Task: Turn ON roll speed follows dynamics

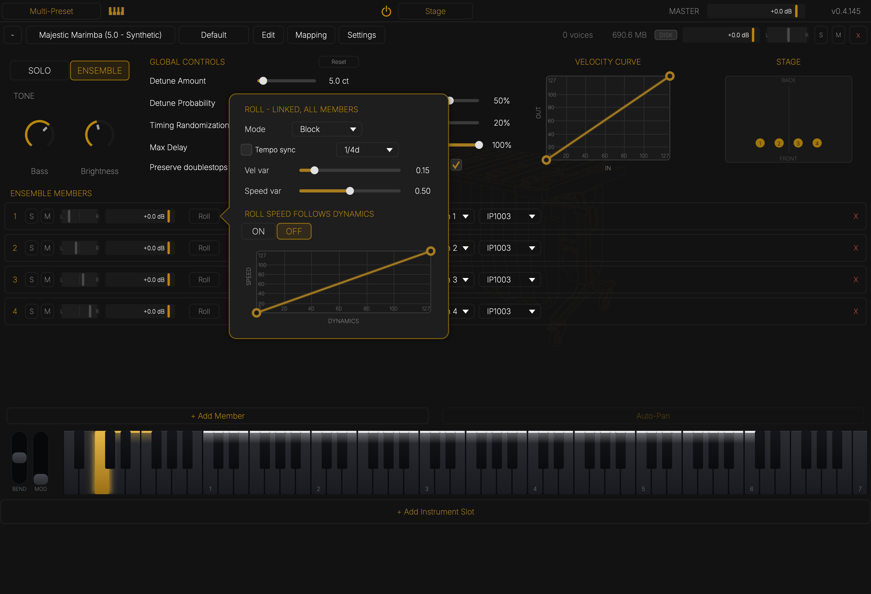Action: (258, 231)
